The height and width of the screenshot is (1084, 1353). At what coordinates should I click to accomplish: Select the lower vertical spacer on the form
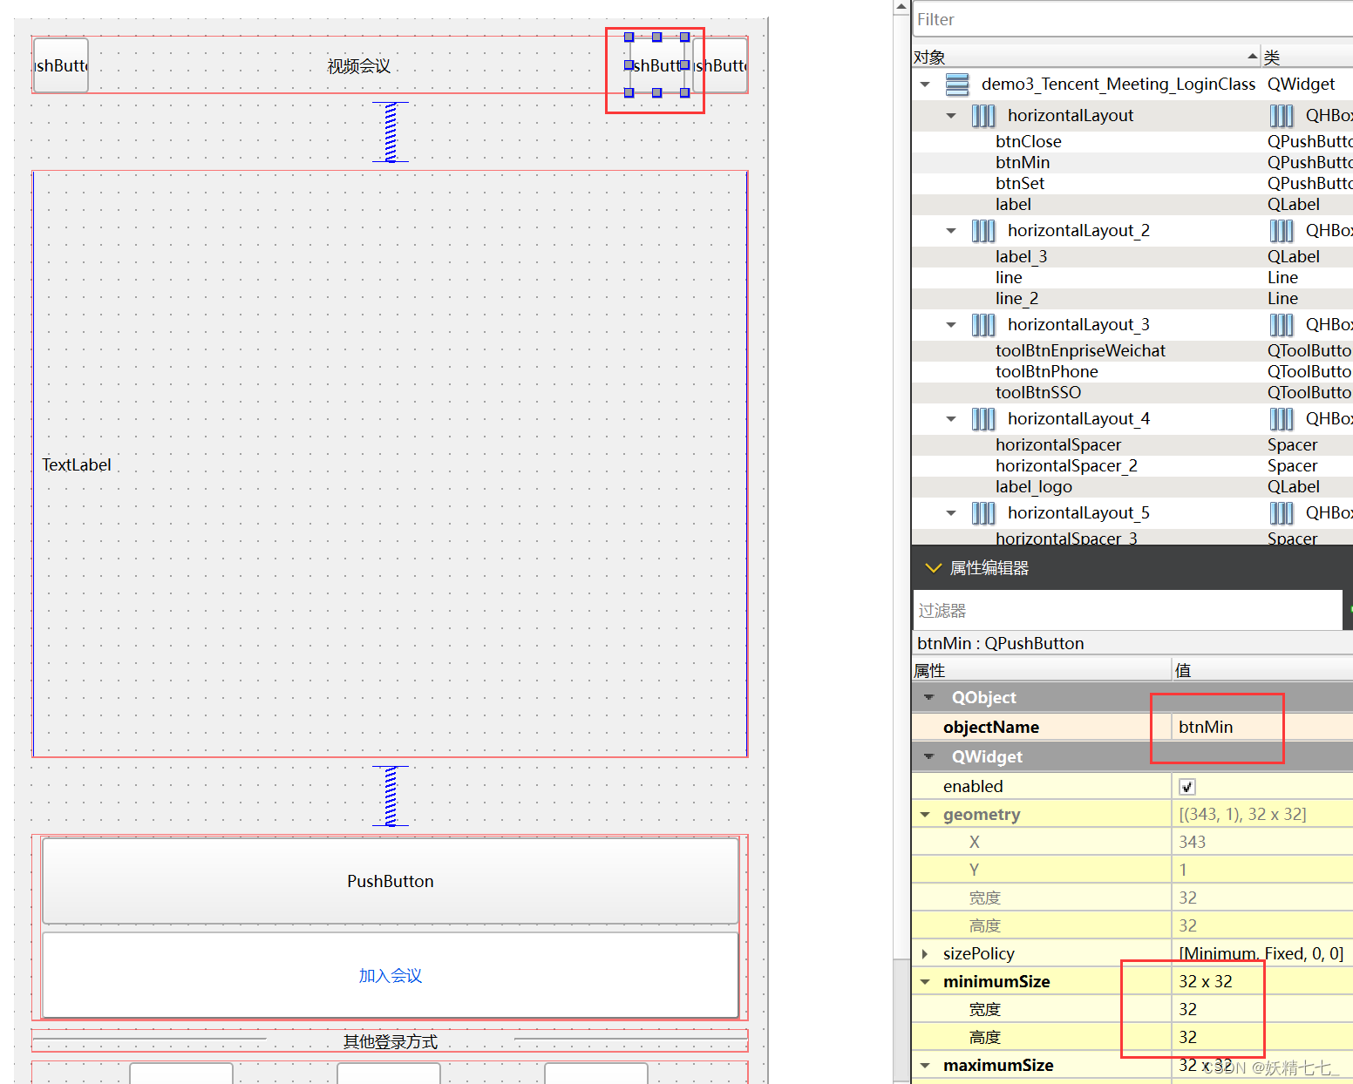point(391,796)
